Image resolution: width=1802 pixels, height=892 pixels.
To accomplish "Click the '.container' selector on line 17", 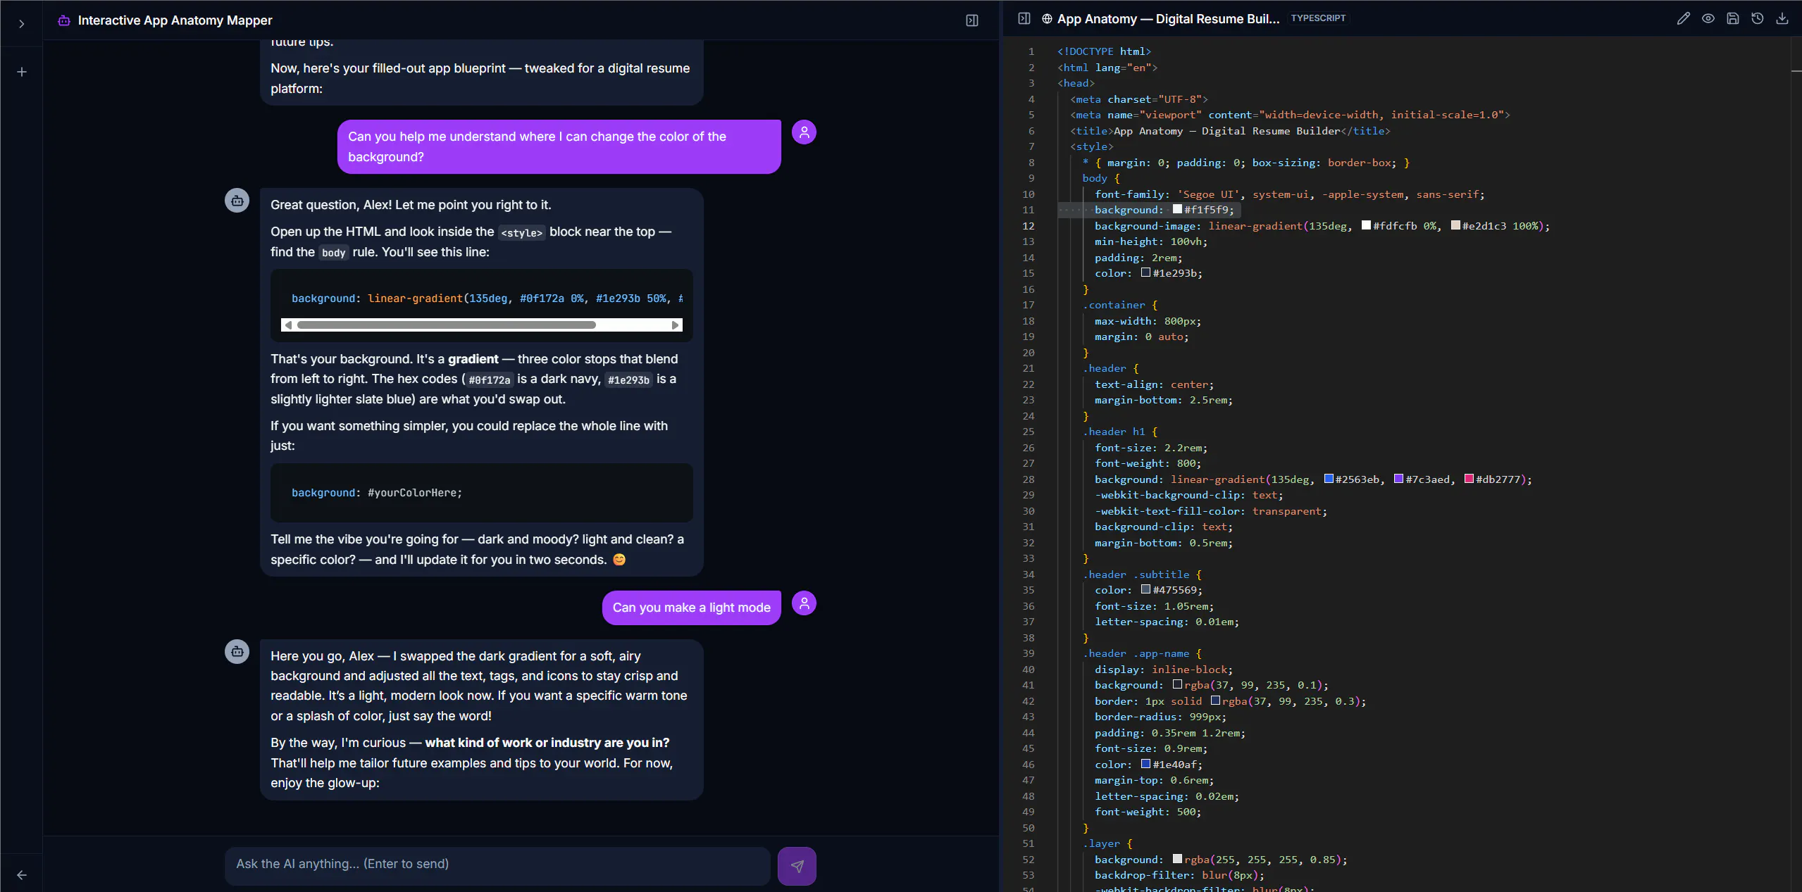I will (x=1114, y=305).
